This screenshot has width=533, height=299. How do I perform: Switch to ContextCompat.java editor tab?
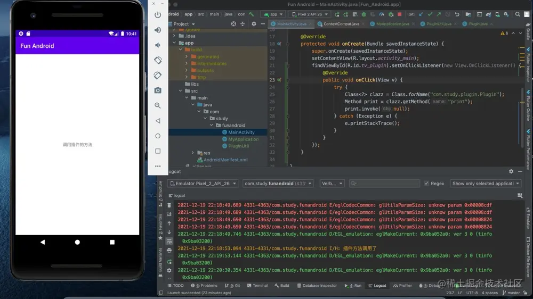point(341,24)
